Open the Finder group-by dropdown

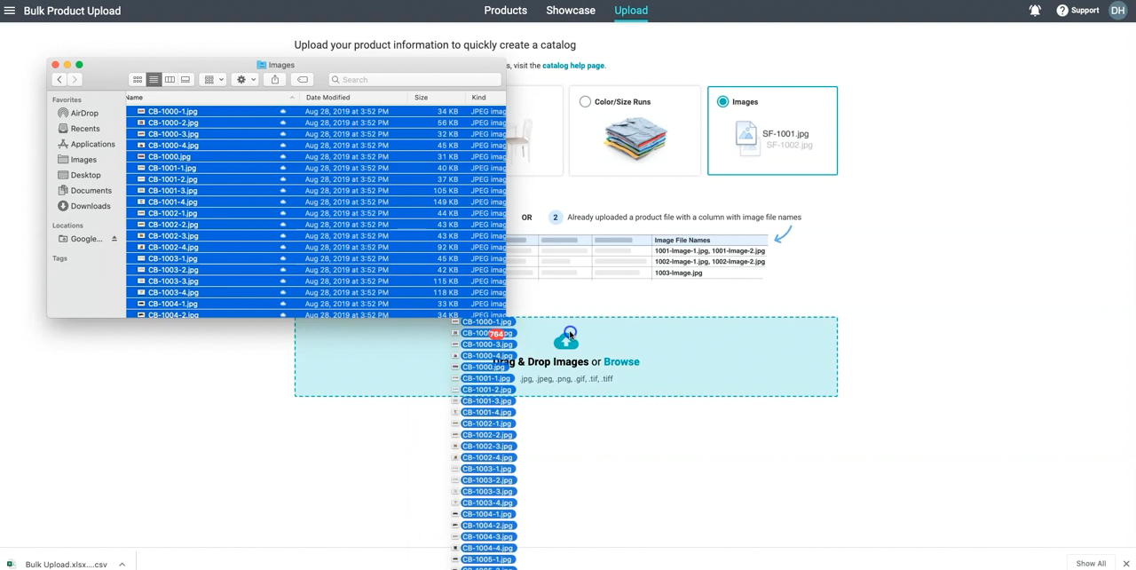point(214,80)
